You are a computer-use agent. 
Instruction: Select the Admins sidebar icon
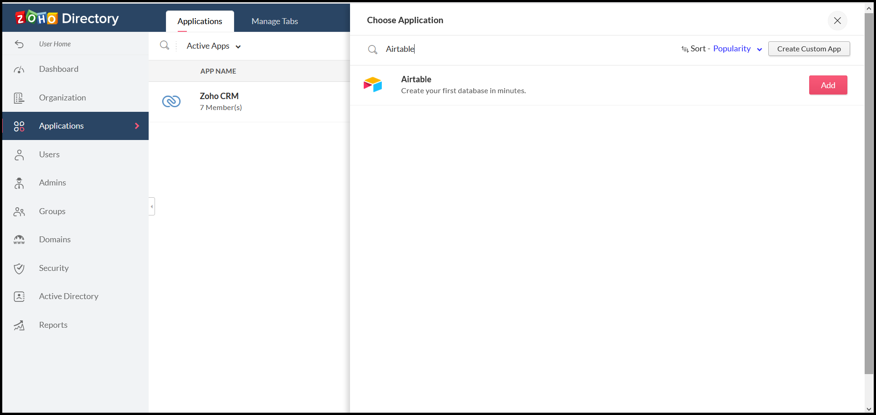click(19, 182)
